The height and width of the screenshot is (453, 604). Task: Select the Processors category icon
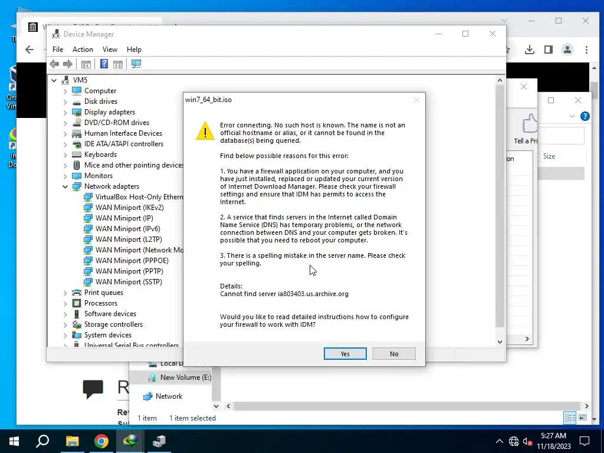pos(77,303)
